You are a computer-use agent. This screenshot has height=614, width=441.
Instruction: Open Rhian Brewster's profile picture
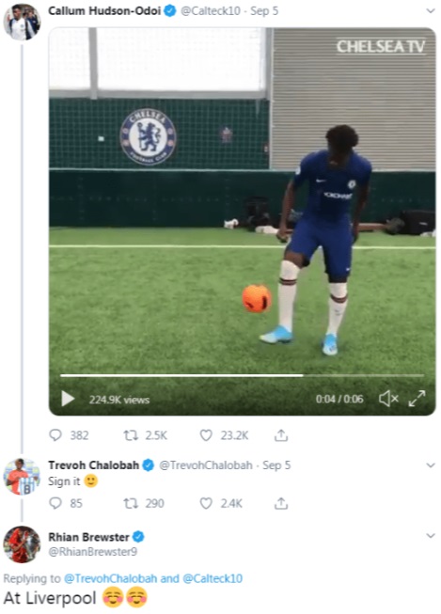(x=22, y=544)
